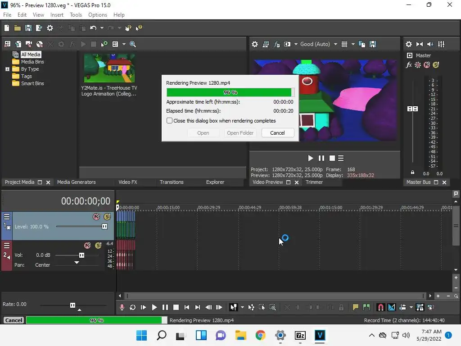Open Undo history dropdown arrow
461x346 pixels.
(x=102, y=28)
